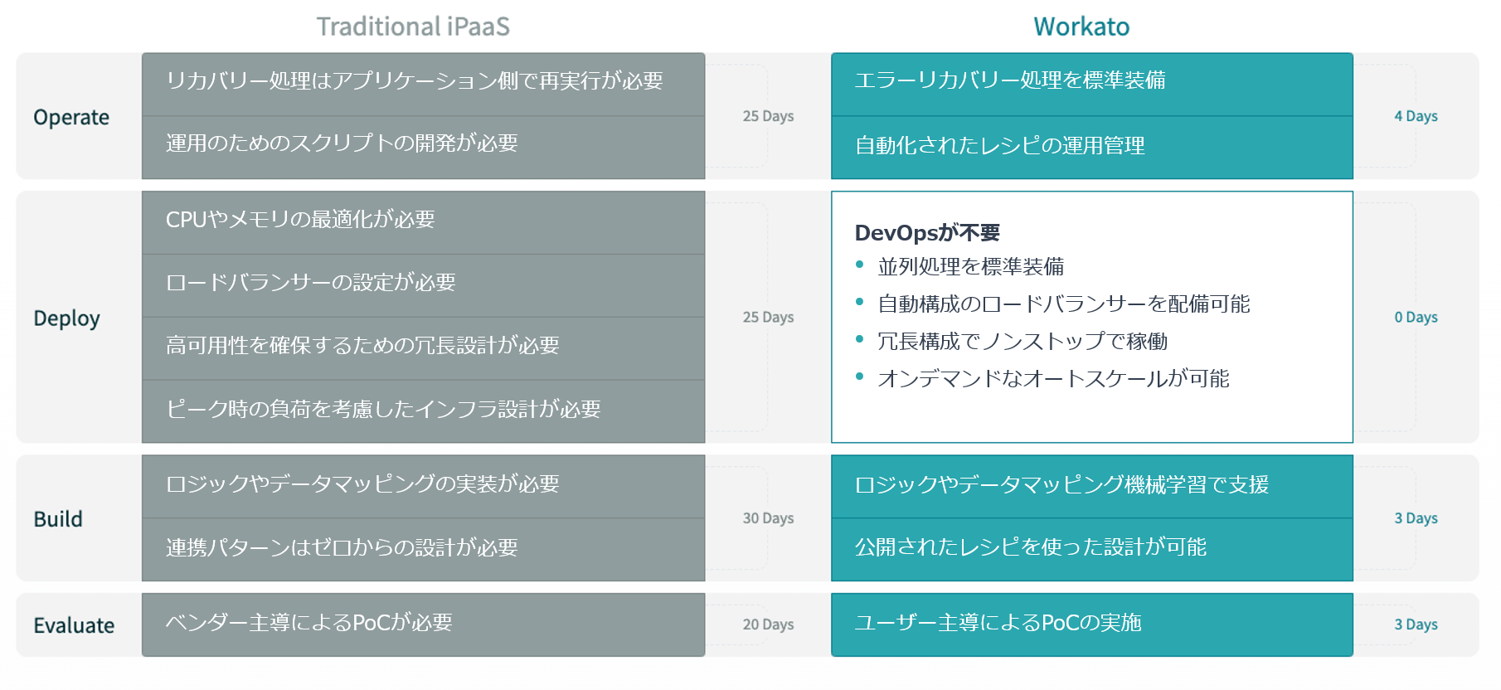Click the 'Workato' column heading
Screen dimensions: 1501x690
pos(1081,27)
